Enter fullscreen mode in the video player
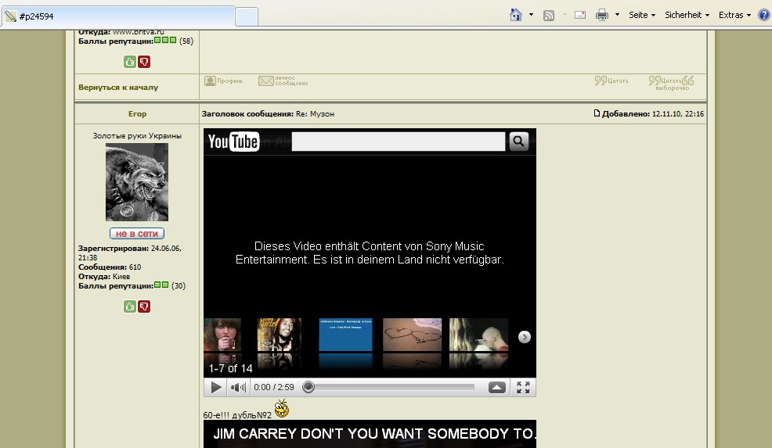The height and width of the screenshot is (448, 772). tap(523, 387)
